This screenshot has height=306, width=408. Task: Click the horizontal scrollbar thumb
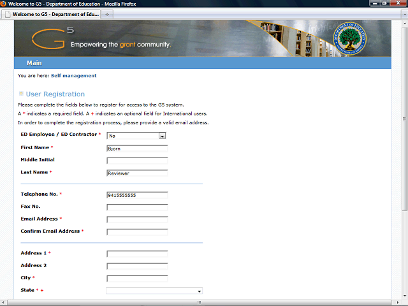click(200, 302)
